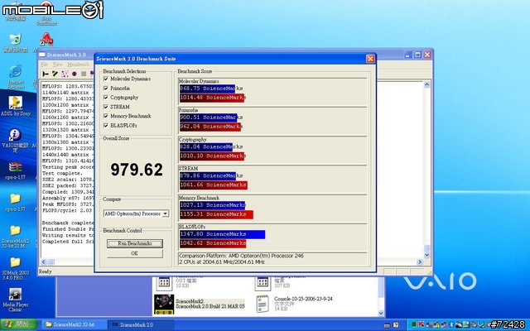Click horizontal scroll right arrow in output pane
530x331 pixels.
(420, 261)
